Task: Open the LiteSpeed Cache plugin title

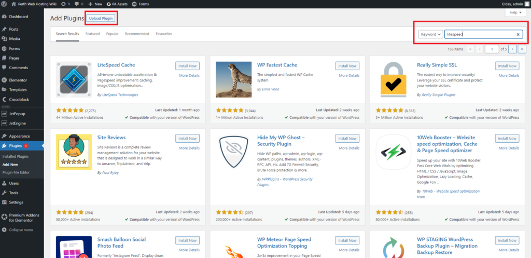Action: click(116, 65)
